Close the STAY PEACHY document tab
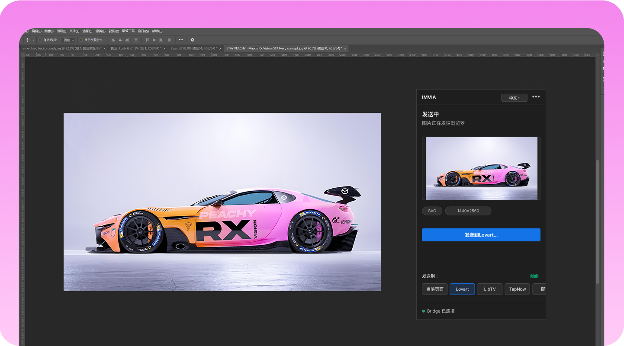This screenshot has width=624, height=346. point(345,48)
